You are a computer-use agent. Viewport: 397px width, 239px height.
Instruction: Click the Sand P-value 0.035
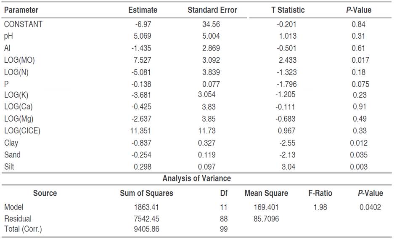359,155
